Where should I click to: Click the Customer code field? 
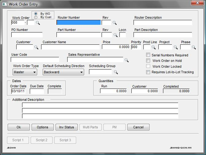[25, 47]
